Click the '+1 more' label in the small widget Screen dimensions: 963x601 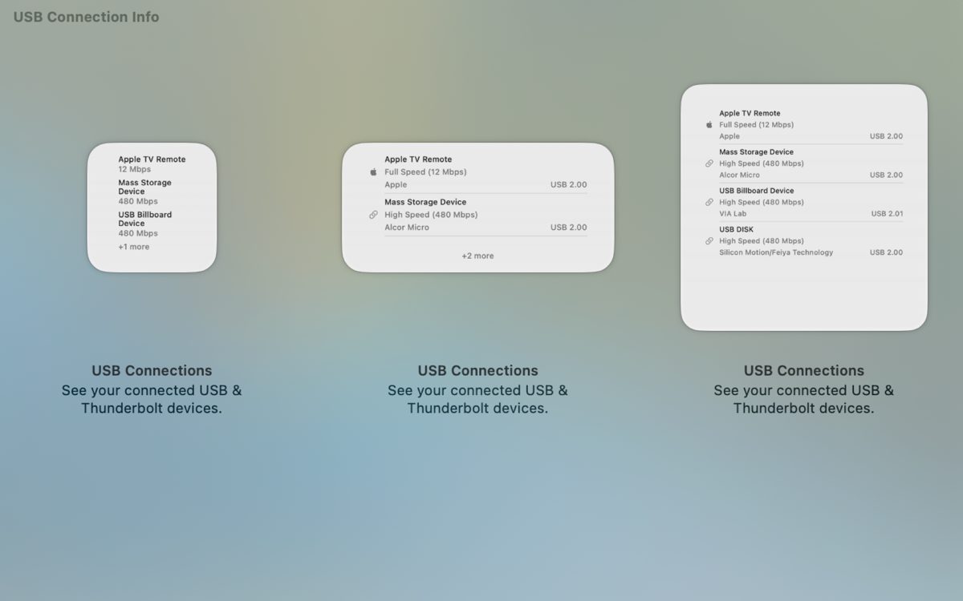coord(134,247)
